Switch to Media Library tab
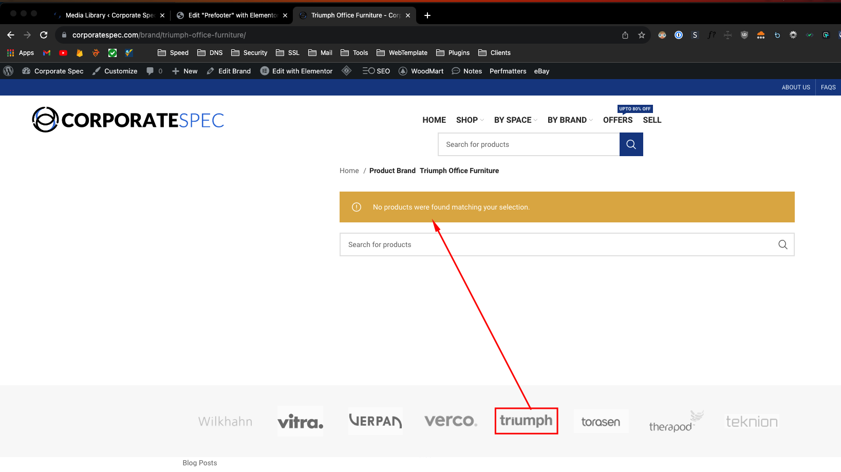This screenshot has height=472, width=841. tap(109, 15)
